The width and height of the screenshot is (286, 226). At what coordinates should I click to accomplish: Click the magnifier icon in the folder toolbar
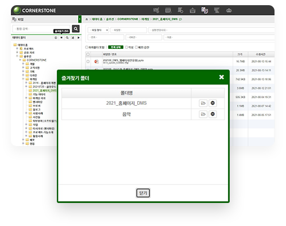tap(67, 38)
